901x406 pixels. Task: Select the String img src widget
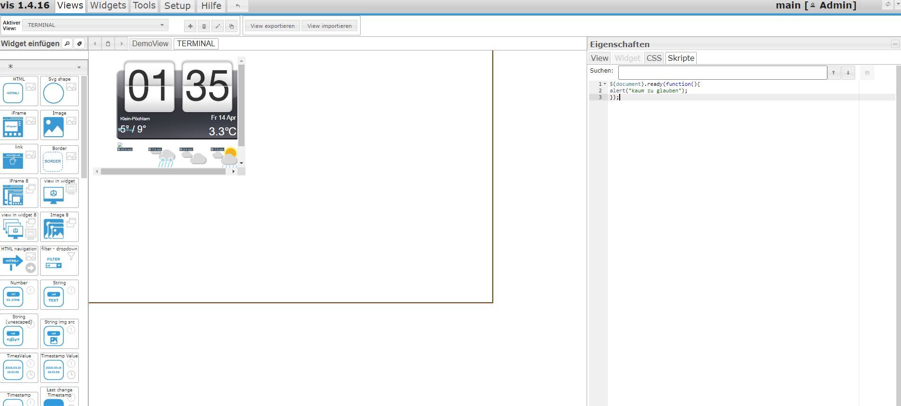tap(59, 334)
